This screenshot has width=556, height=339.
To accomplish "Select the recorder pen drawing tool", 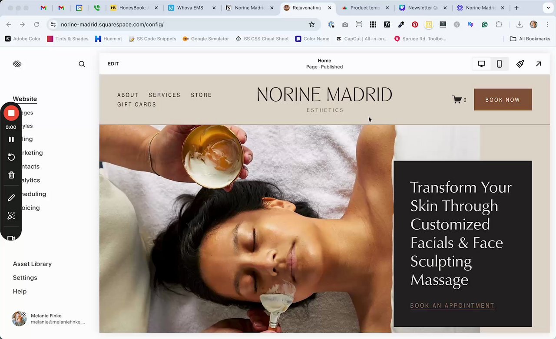I will [x=11, y=198].
